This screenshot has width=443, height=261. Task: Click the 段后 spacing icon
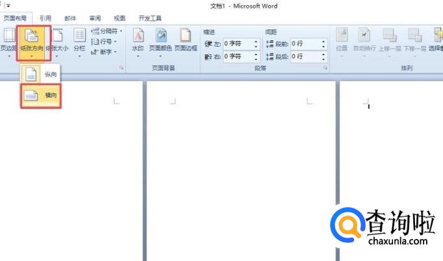pyautogui.click(x=270, y=56)
